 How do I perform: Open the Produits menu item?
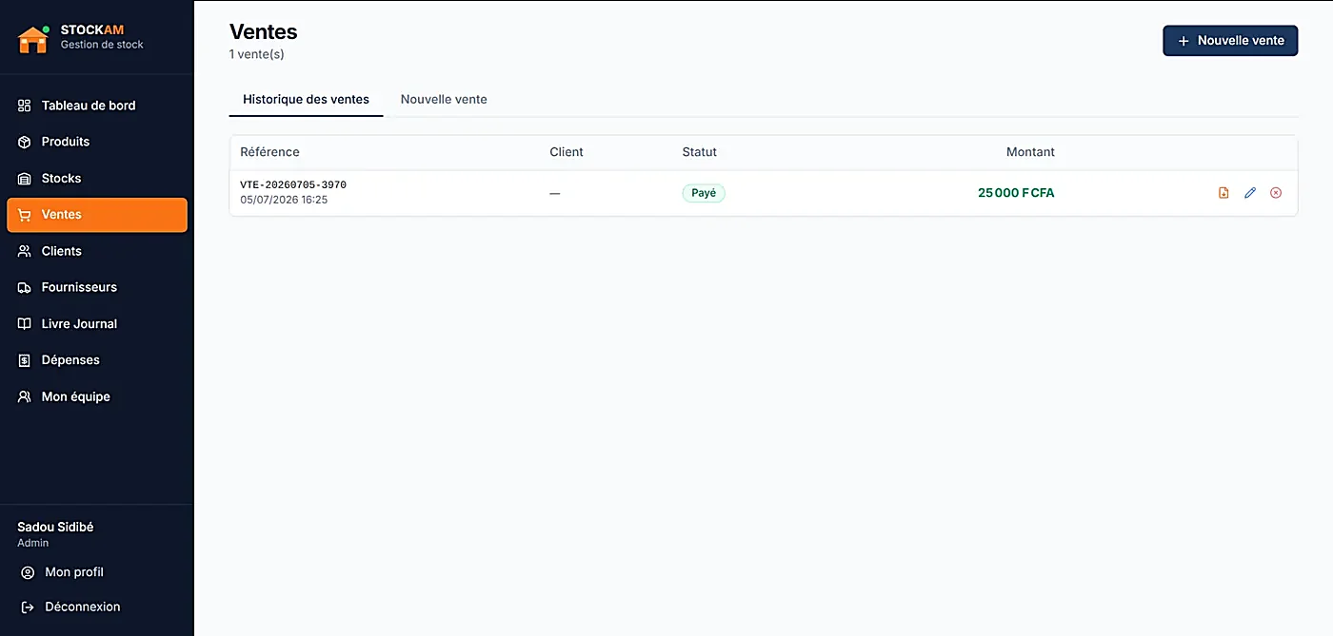click(97, 142)
